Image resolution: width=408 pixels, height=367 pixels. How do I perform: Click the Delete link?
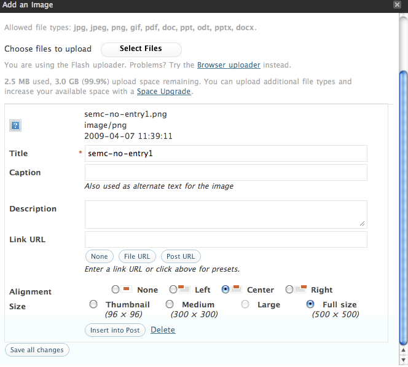[x=163, y=330]
